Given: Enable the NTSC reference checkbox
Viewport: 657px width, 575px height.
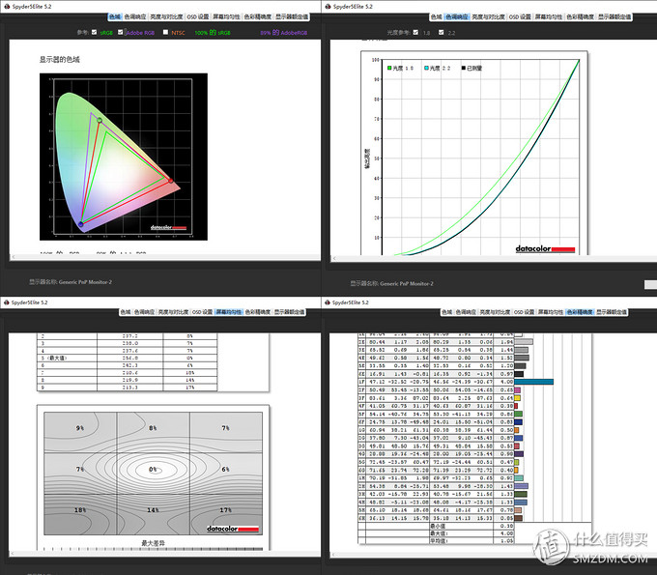Looking at the screenshot, I should point(165,32).
